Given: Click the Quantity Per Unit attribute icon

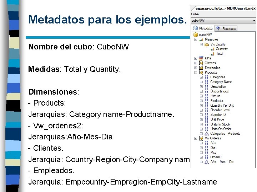Looking at the screenshot, I should coord(207,105).
